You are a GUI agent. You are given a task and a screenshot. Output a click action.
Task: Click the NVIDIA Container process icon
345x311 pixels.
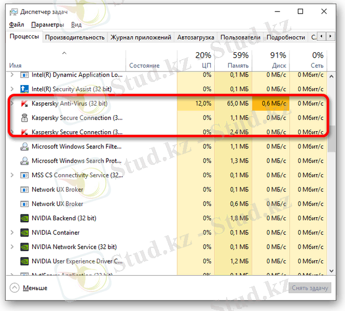[24, 233]
